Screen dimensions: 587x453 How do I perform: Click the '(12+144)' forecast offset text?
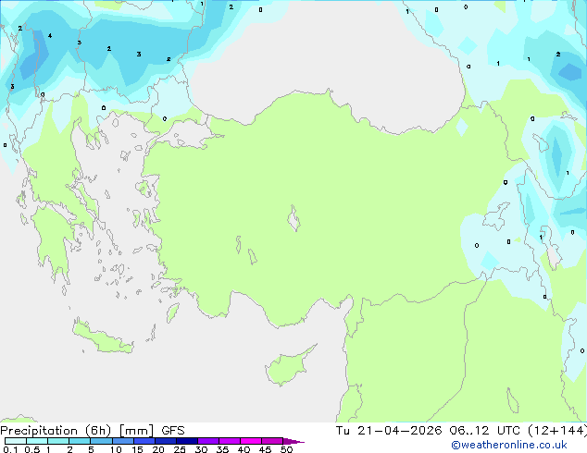pos(557,431)
